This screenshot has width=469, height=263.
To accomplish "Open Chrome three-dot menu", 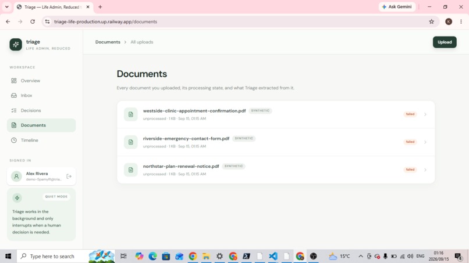I will (461, 21).
